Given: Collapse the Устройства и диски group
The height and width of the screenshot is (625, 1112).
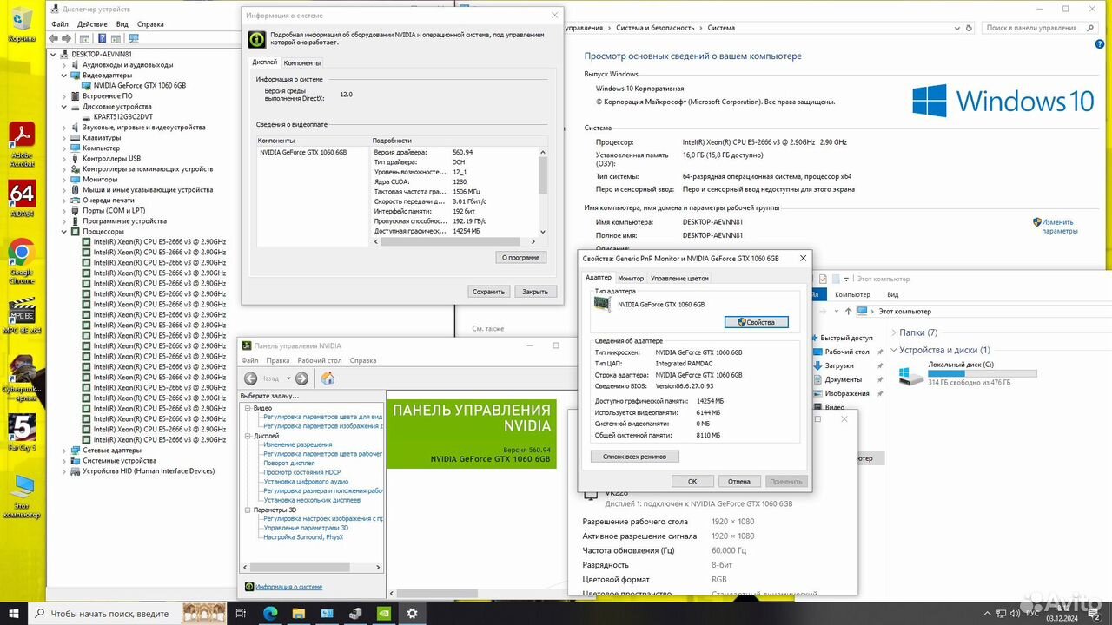Looking at the screenshot, I should (894, 350).
